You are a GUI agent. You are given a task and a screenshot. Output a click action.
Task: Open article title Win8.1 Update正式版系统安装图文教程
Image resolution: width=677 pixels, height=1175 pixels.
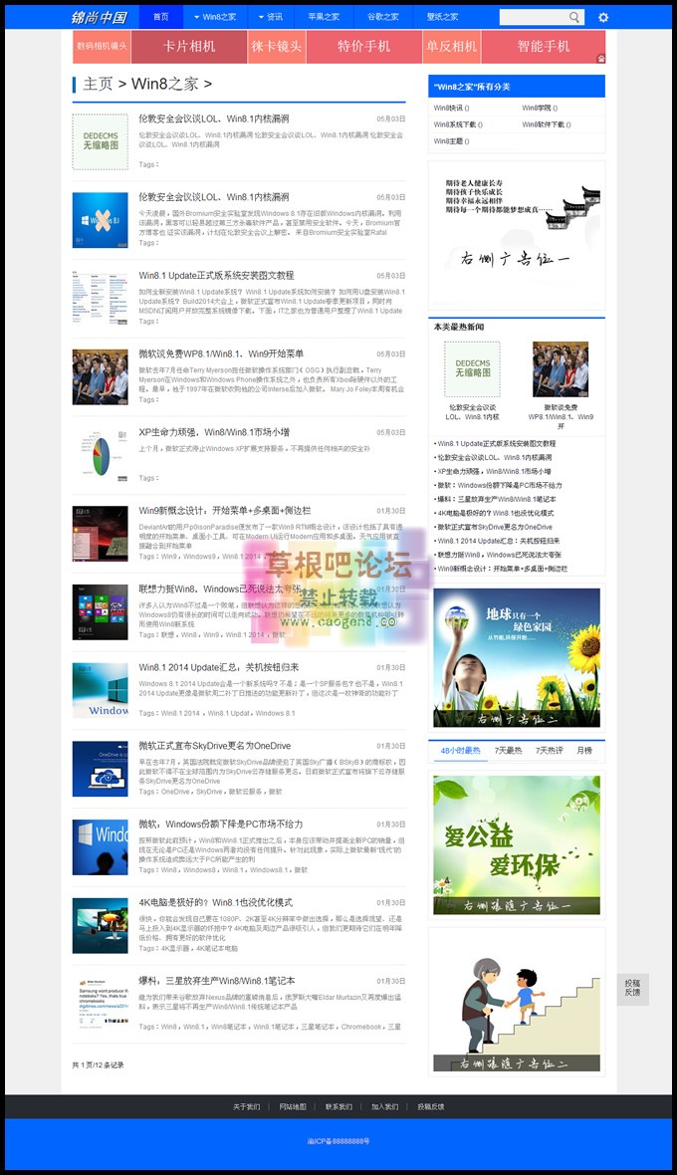(216, 275)
